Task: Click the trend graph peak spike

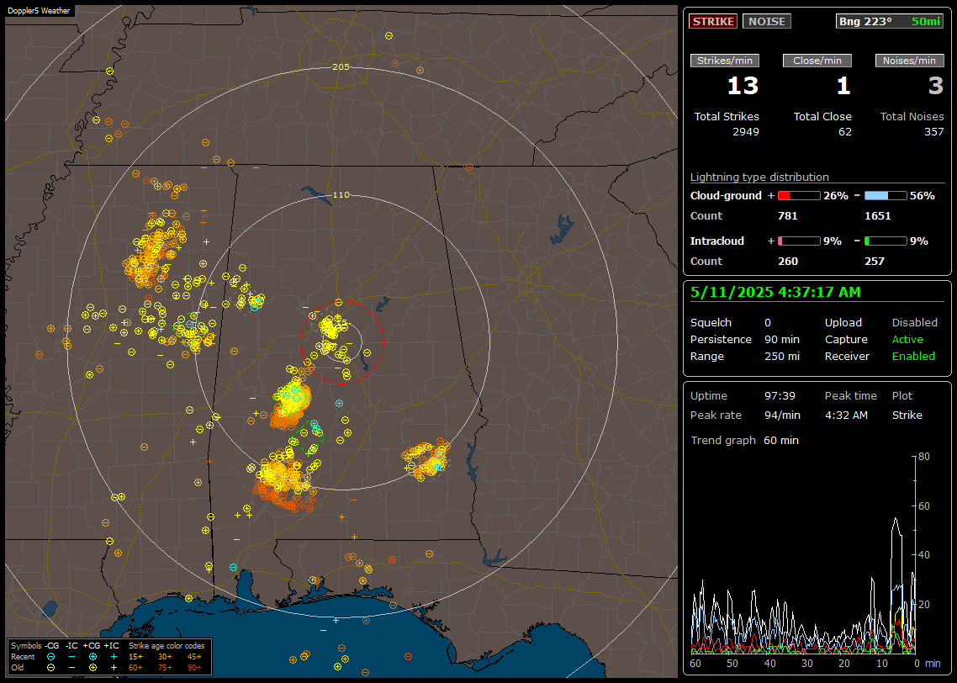Action: coord(896,520)
